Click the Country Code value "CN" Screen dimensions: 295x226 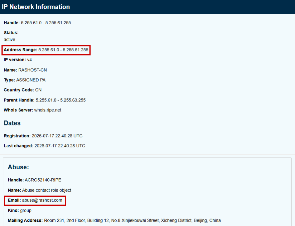coord(38,90)
